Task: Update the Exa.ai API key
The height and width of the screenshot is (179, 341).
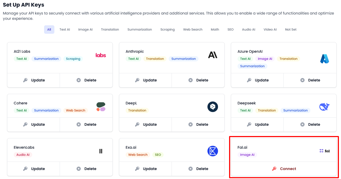Action: tap(145, 169)
